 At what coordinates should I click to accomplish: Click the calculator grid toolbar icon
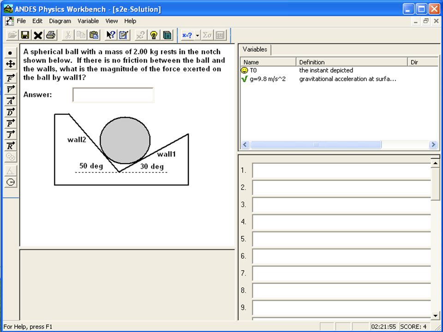(x=220, y=36)
